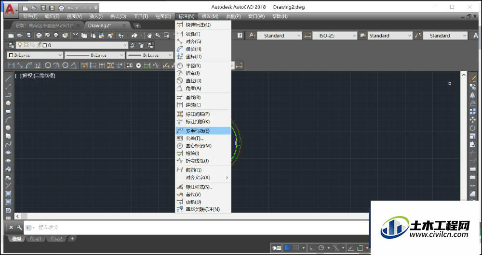Toggle object snap tracking in the status bar
Viewport: 482px width, 255px height.
(350, 248)
